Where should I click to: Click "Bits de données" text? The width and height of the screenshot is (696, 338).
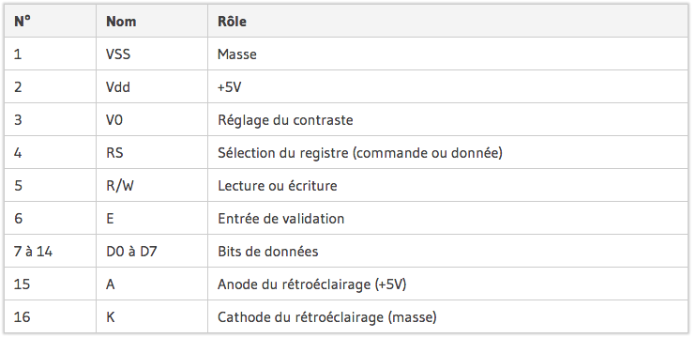[267, 252]
